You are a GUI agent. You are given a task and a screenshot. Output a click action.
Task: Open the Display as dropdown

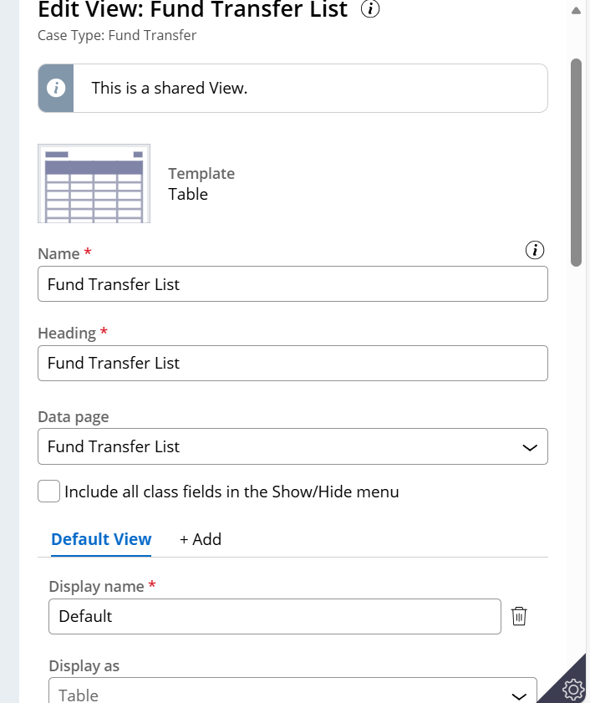click(x=292, y=695)
